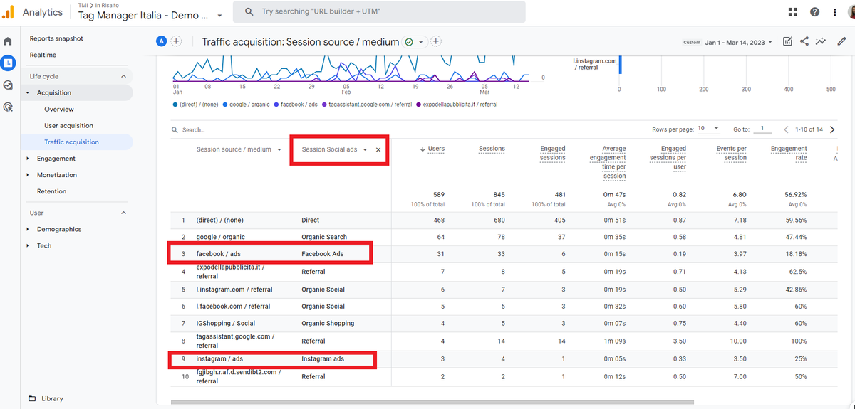
Task: Open the report status check dropdown
Action: (415, 42)
